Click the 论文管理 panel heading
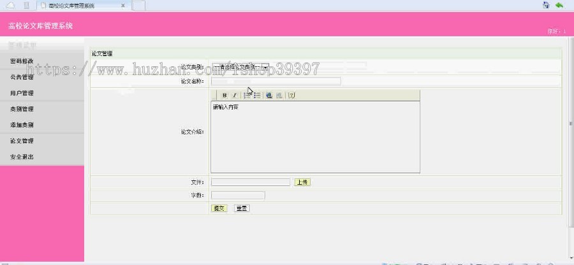The height and width of the screenshot is (265, 574). (102, 54)
